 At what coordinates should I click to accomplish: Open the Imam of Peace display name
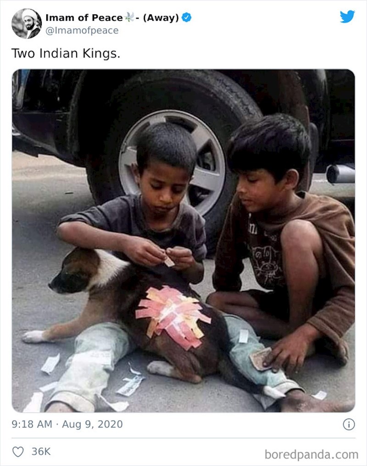click(x=84, y=18)
